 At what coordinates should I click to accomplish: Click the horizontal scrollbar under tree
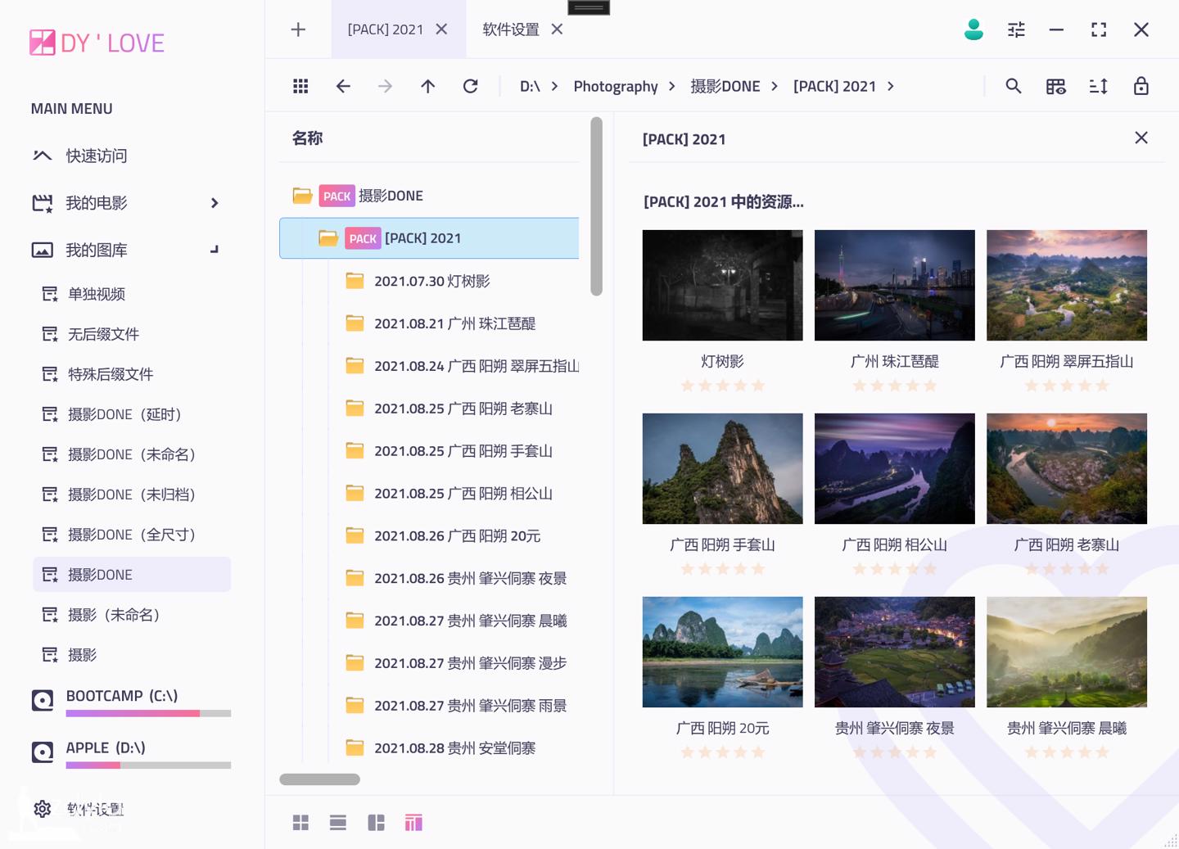[x=319, y=779]
